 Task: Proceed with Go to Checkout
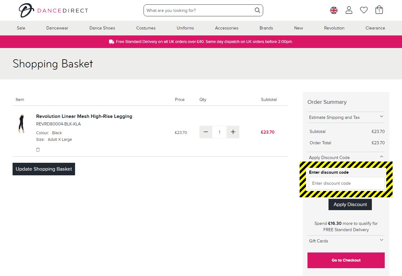(346, 260)
